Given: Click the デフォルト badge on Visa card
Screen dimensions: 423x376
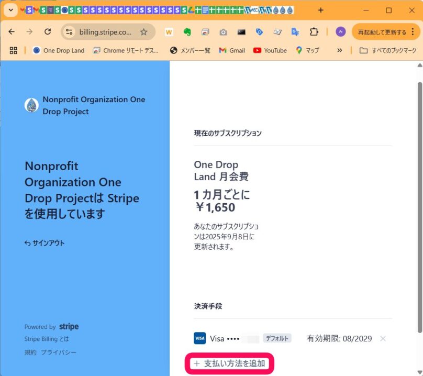Looking at the screenshot, I should (x=277, y=338).
